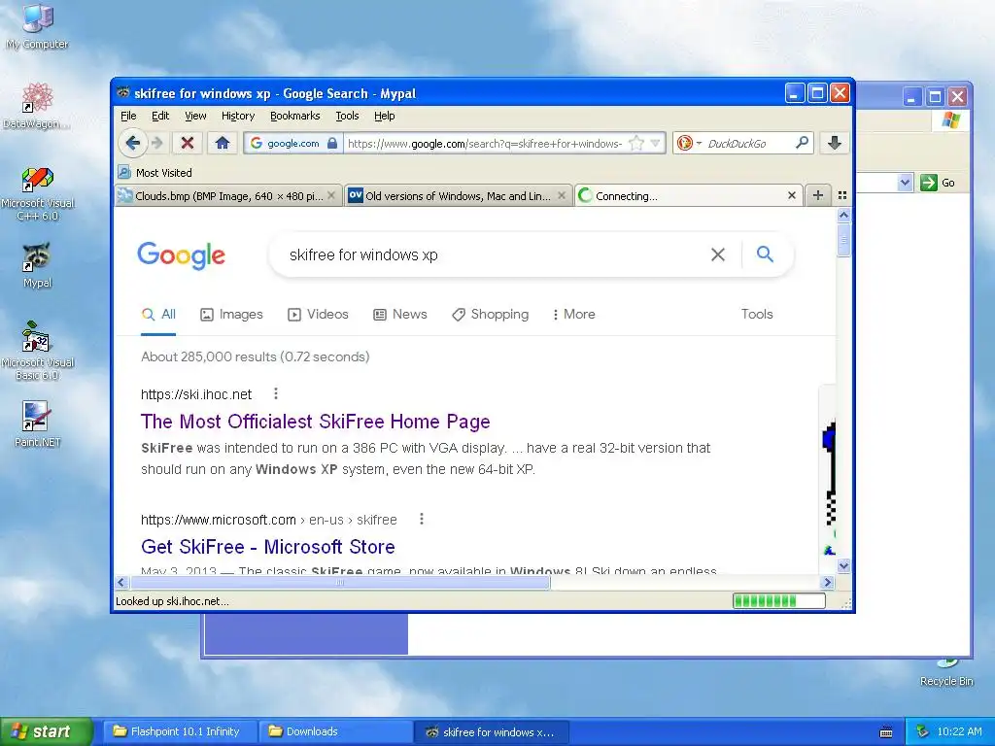Select the Connecting... tab

(x=689, y=196)
